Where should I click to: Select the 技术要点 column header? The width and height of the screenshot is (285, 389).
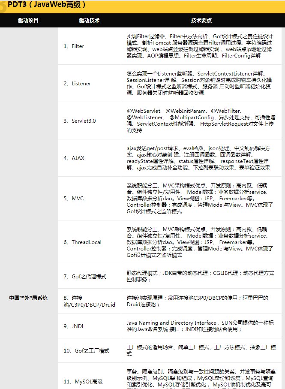point(201,21)
